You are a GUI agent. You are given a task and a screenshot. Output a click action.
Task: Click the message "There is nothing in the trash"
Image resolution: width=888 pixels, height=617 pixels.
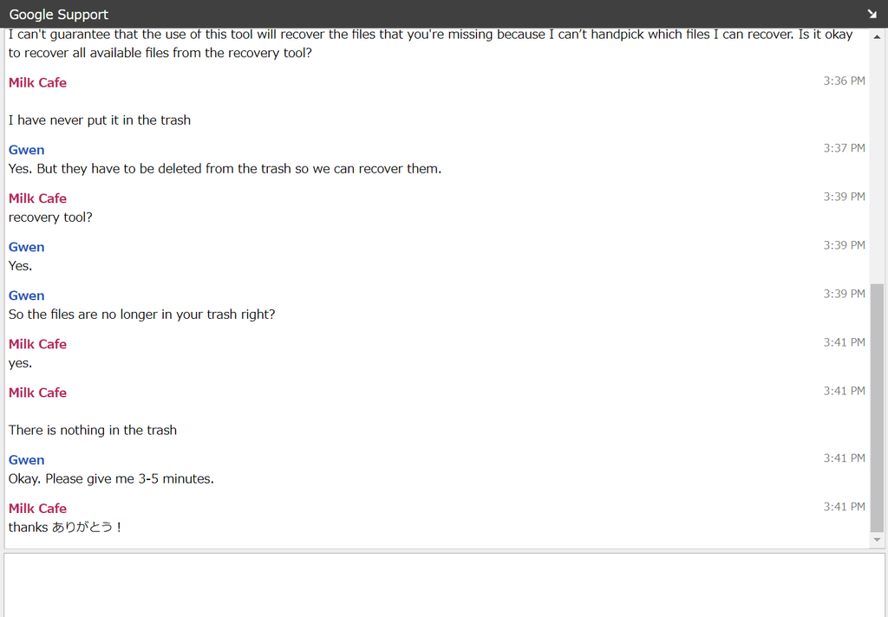93,430
